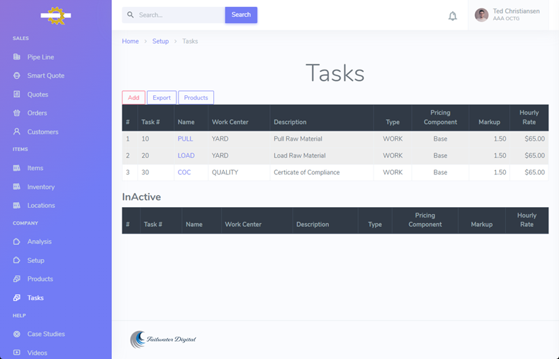Screen dimensions: 559x359
Task: Go to Locations in the sidebar
Action: [x=41, y=205]
